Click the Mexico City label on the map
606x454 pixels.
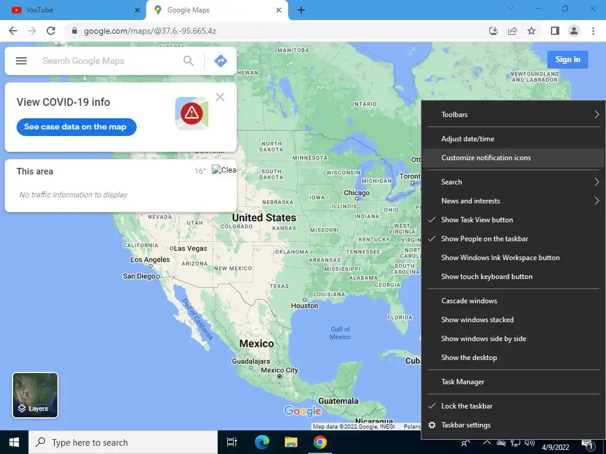279,370
